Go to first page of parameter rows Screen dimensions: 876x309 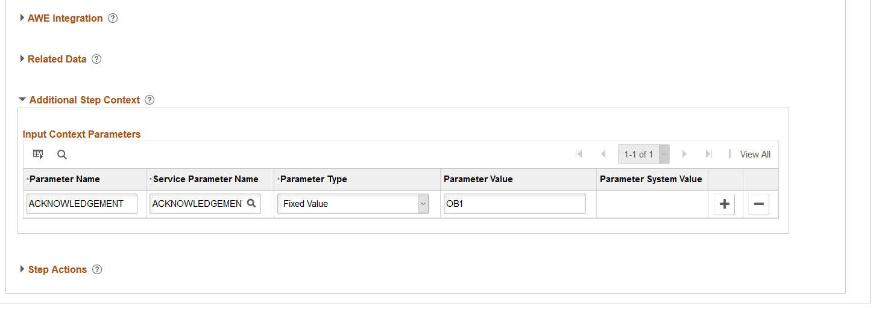pyautogui.click(x=579, y=154)
